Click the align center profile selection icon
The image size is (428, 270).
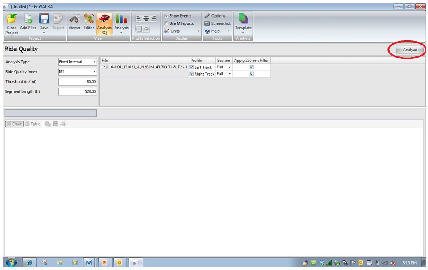pos(146,19)
